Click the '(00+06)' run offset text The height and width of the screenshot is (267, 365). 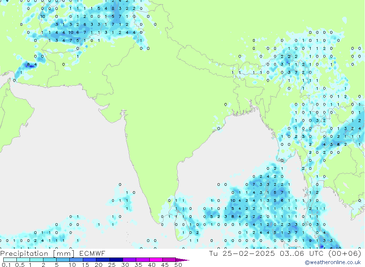pos(345,253)
